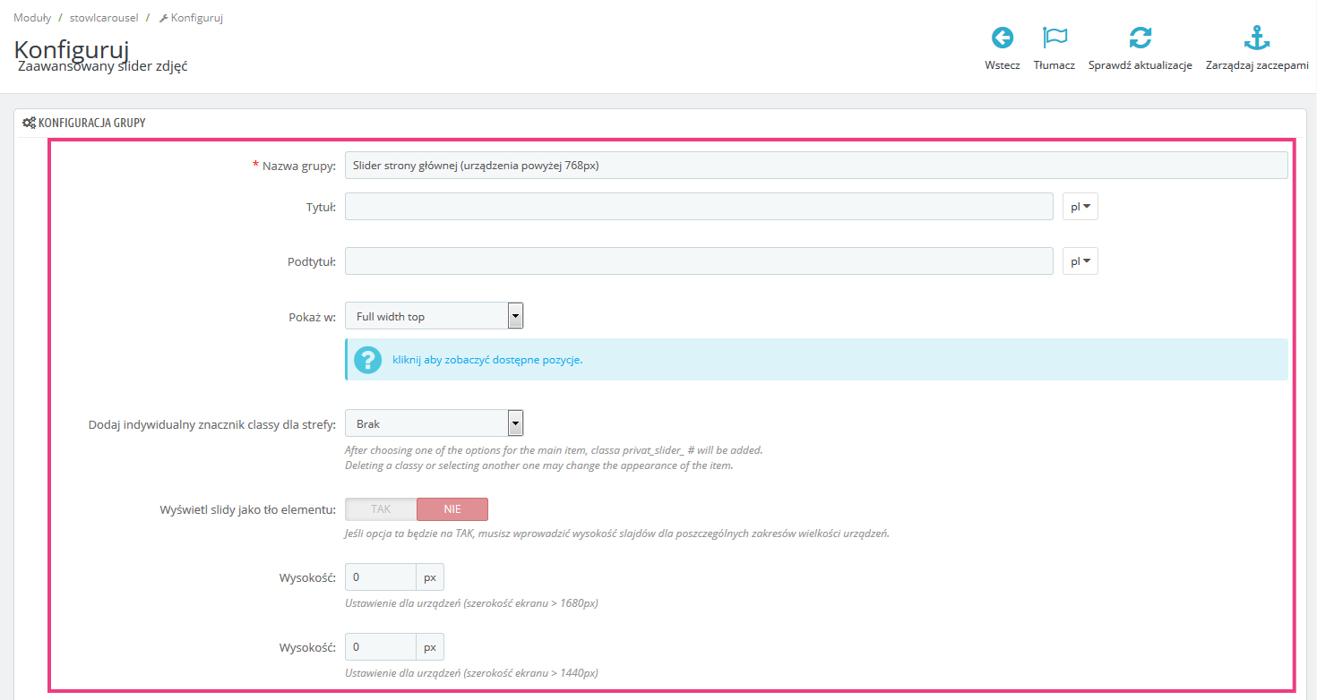Image resolution: width=1317 pixels, height=700 pixels.
Task: Click the Sprawdź aktualizacje refresh icon
Action: [1140, 38]
